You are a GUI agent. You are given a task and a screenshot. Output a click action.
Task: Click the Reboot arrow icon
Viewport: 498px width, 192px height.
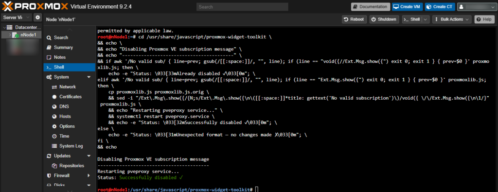(x=346, y=19)
